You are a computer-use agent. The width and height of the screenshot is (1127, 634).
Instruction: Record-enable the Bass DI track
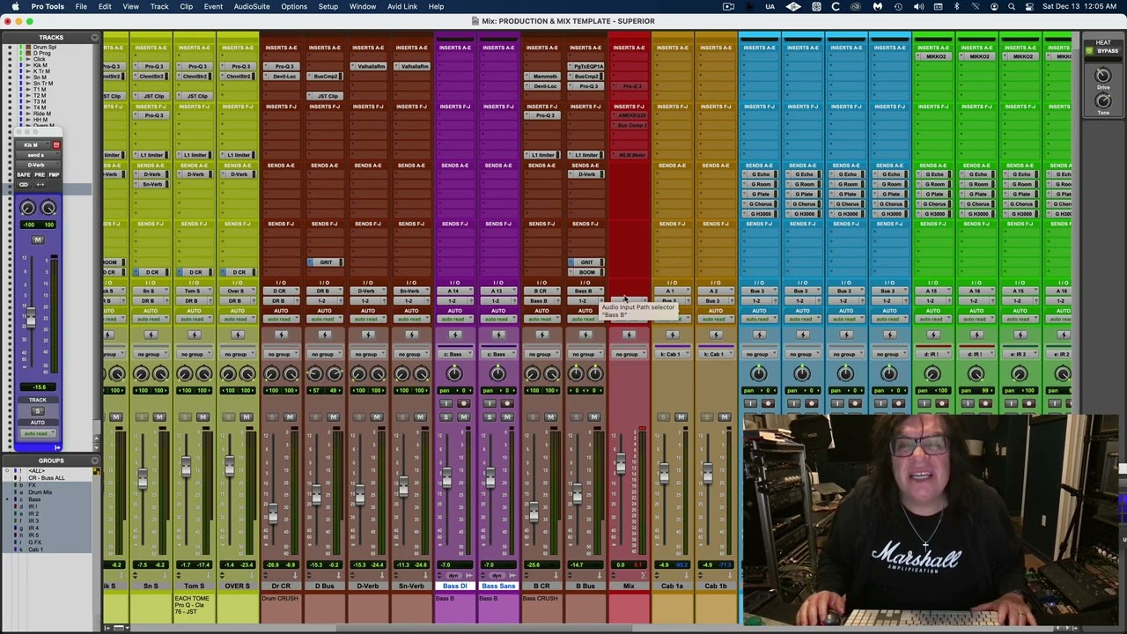(x=463, y=403)
